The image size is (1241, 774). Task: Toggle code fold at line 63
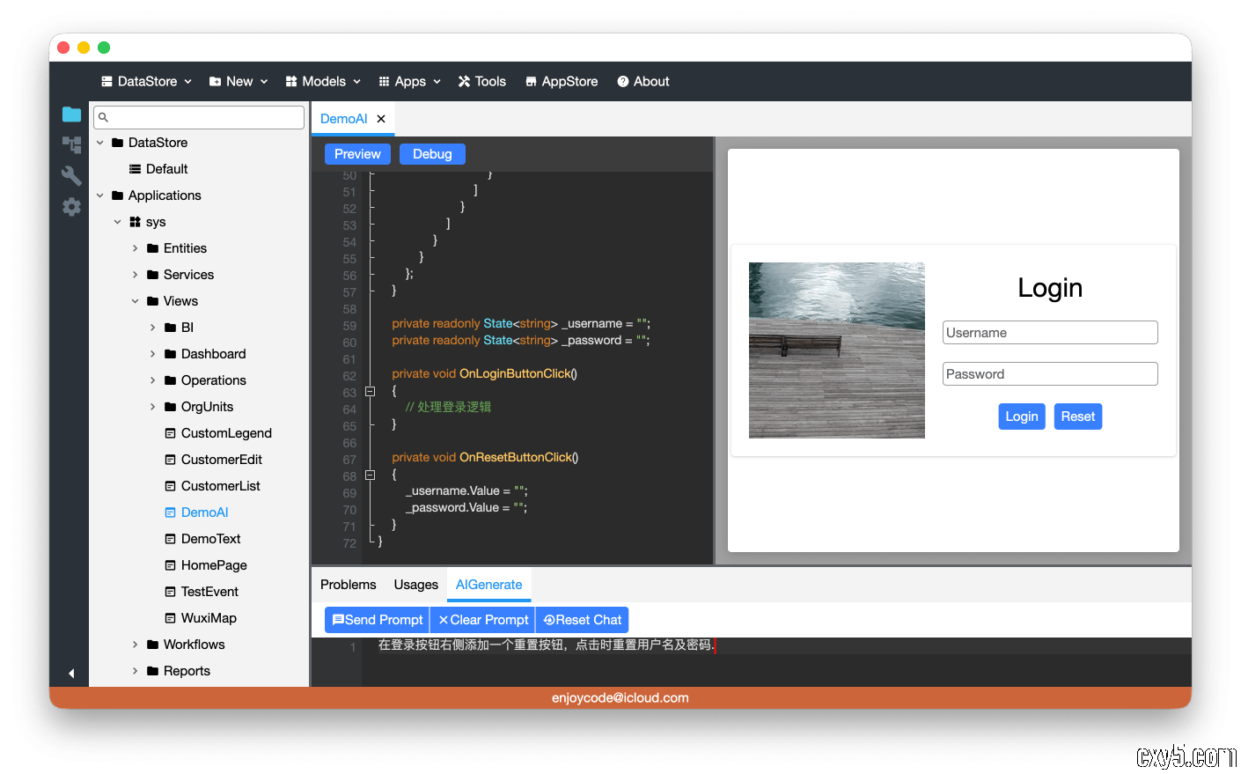click(371, 391)
